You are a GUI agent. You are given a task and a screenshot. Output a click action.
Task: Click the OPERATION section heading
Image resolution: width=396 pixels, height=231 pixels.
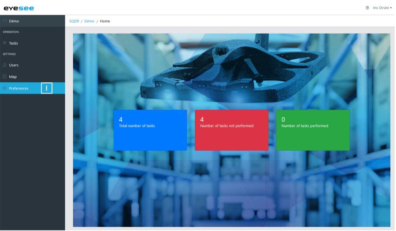click(x=11, y=32)
